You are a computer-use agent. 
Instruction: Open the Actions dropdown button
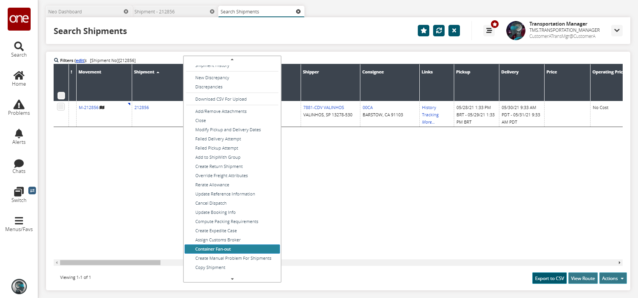[x=613, y=278]
